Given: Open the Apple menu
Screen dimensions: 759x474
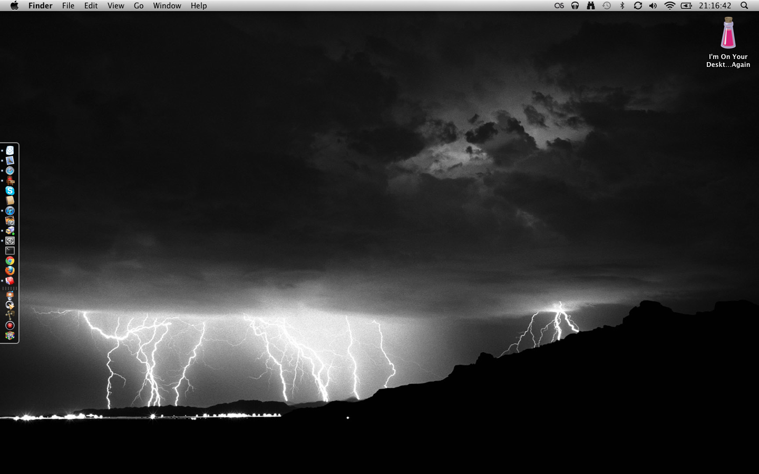Looking at the screenshot, I should [x=14, y=6].
